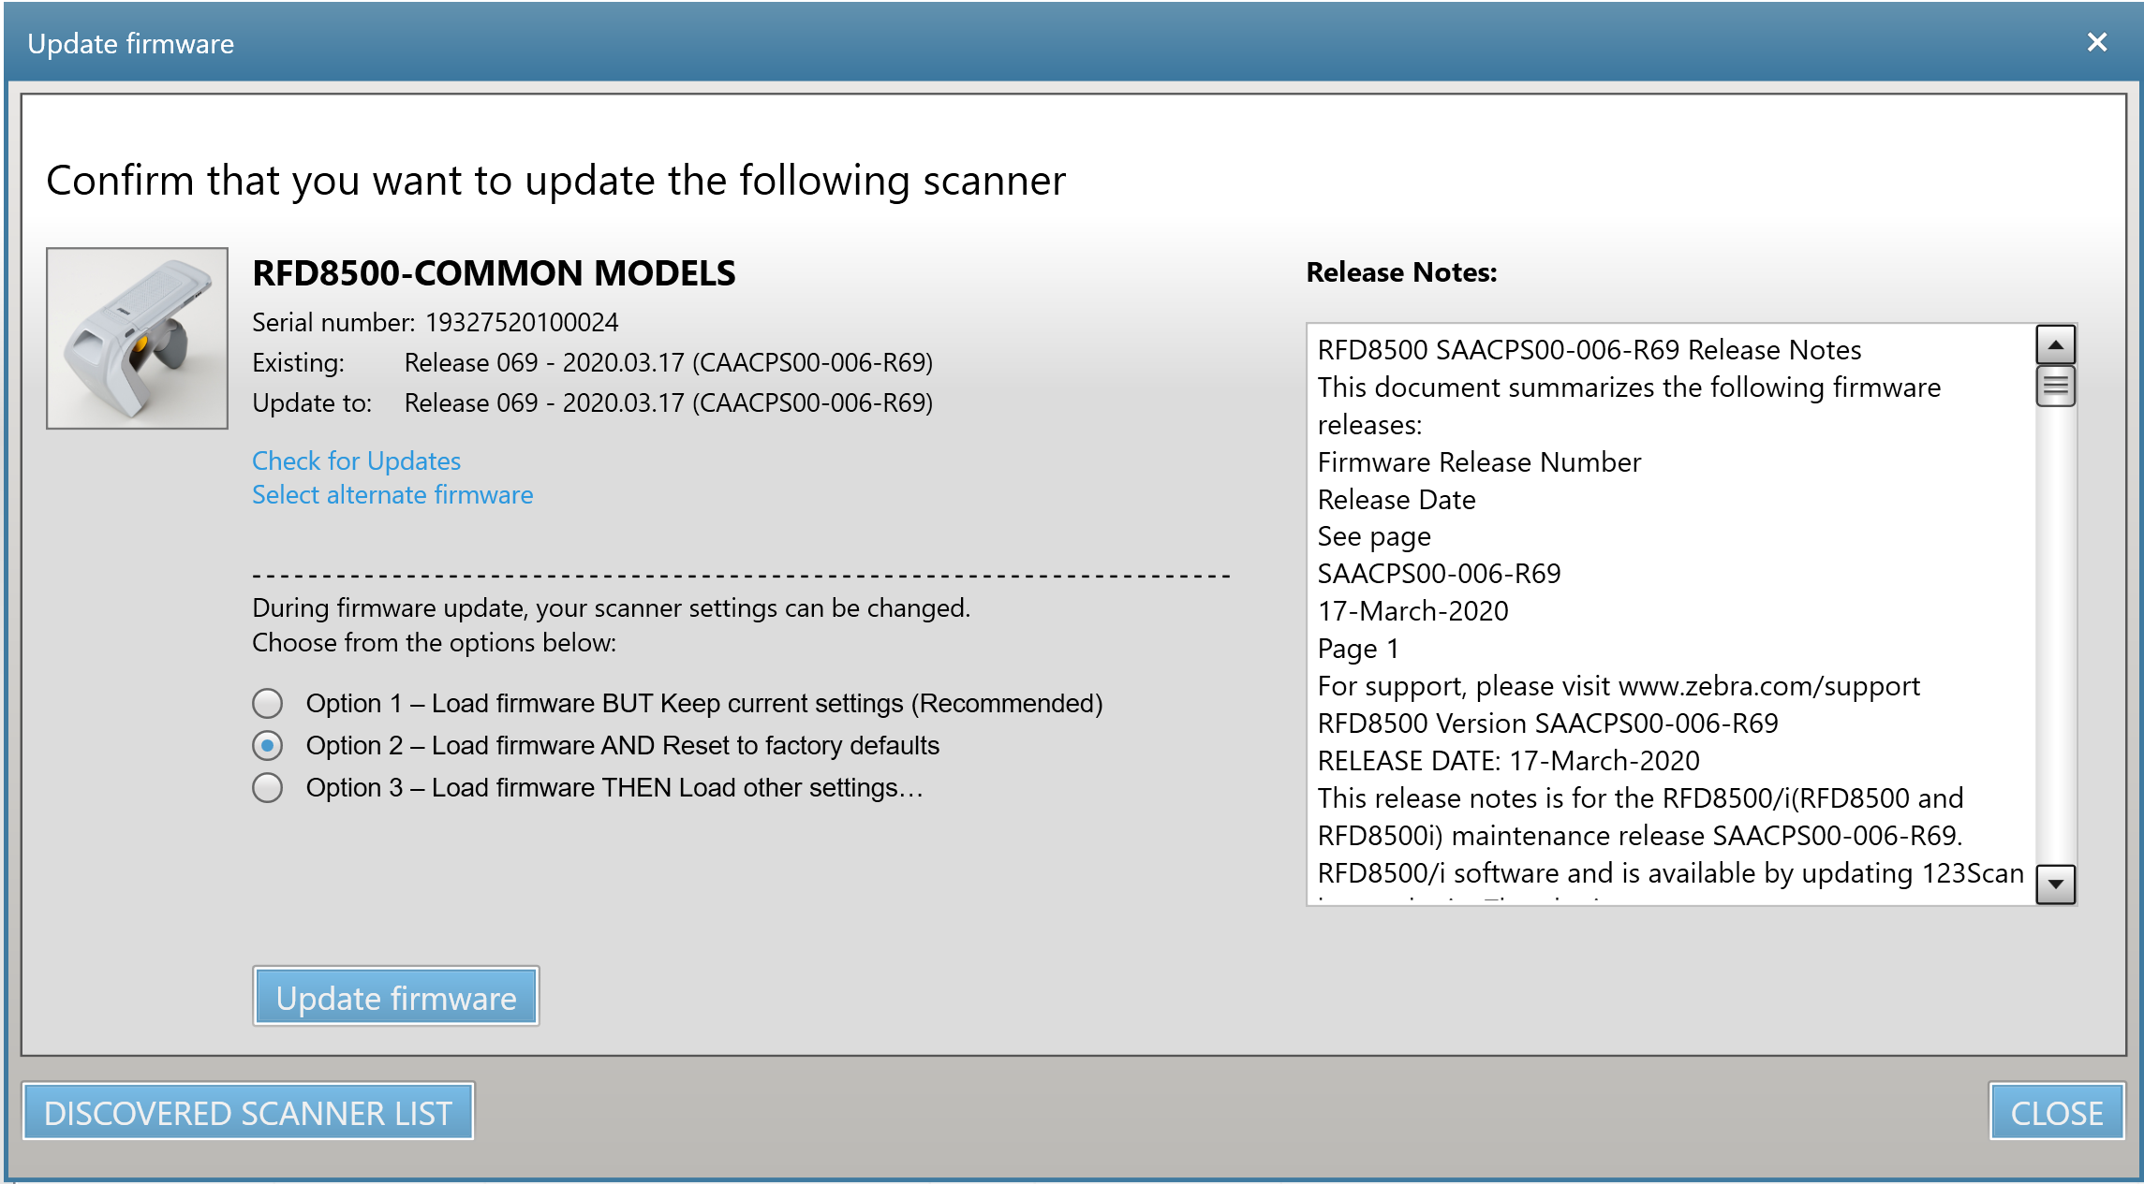Click the 'See page' line in notes
Image resolution: width=2144 pixels, height=1184 pixels.
click(1374, 536)
